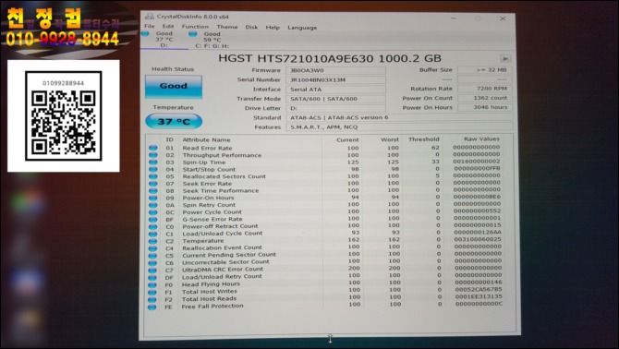Open the File menu
The width and height of the screenshot is (619, 349).
pos(150,26)
